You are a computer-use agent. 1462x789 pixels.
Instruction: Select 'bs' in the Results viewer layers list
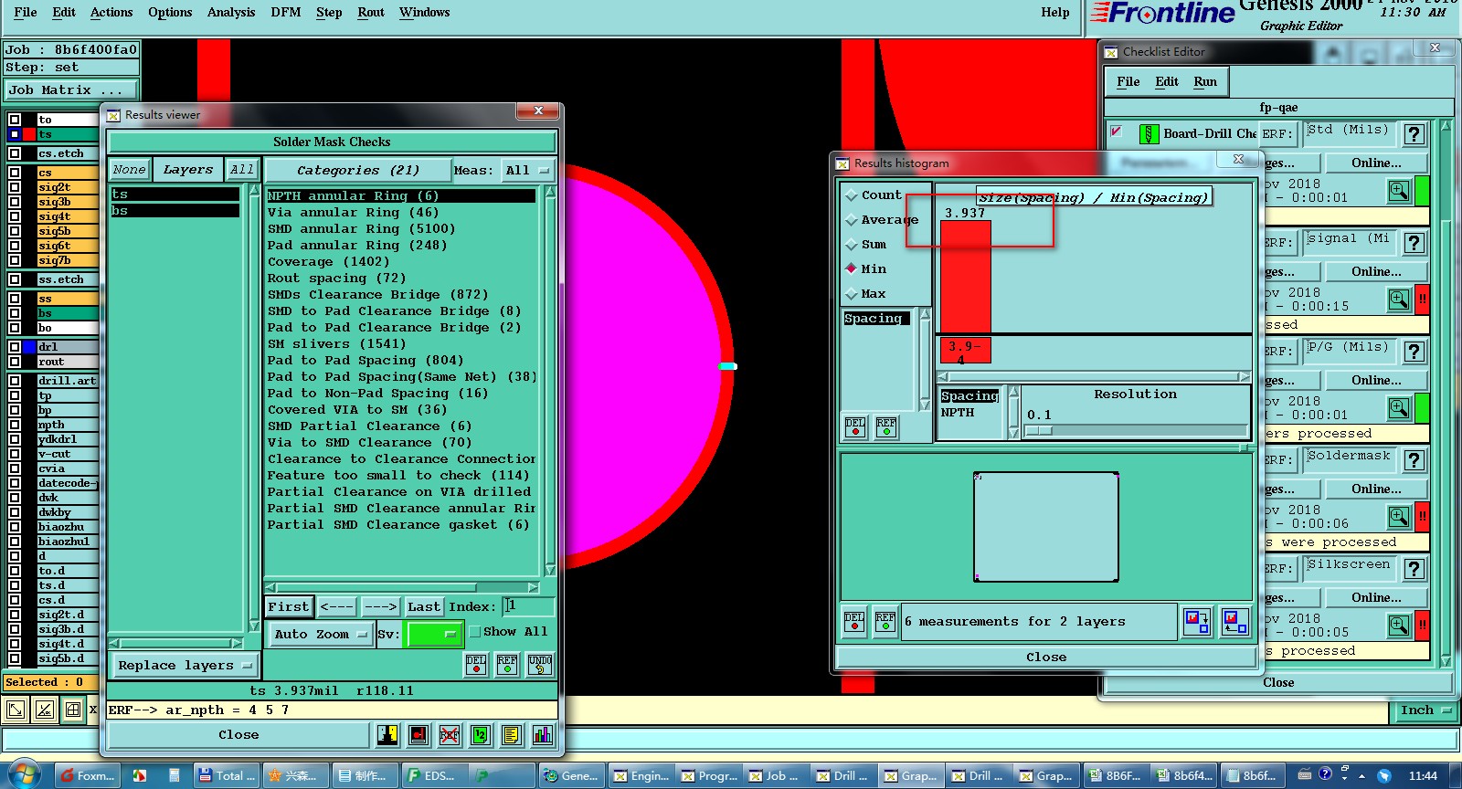tap(175, 211)
